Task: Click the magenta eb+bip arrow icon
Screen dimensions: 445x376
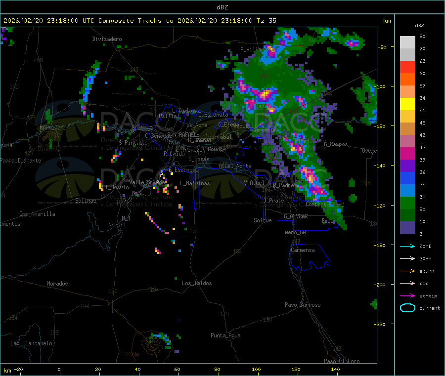Action: 407,296
